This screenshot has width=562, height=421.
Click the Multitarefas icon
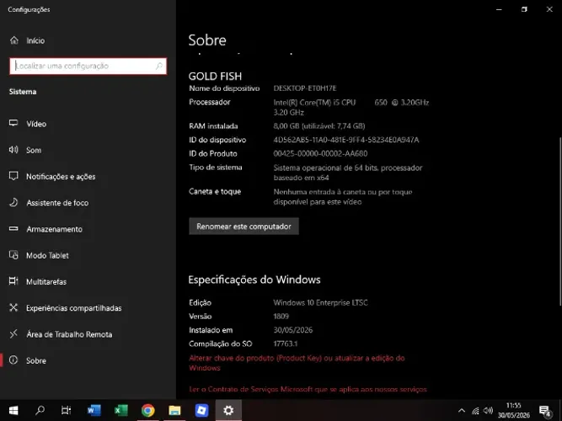pyautogui.click(x=13, y=281)
